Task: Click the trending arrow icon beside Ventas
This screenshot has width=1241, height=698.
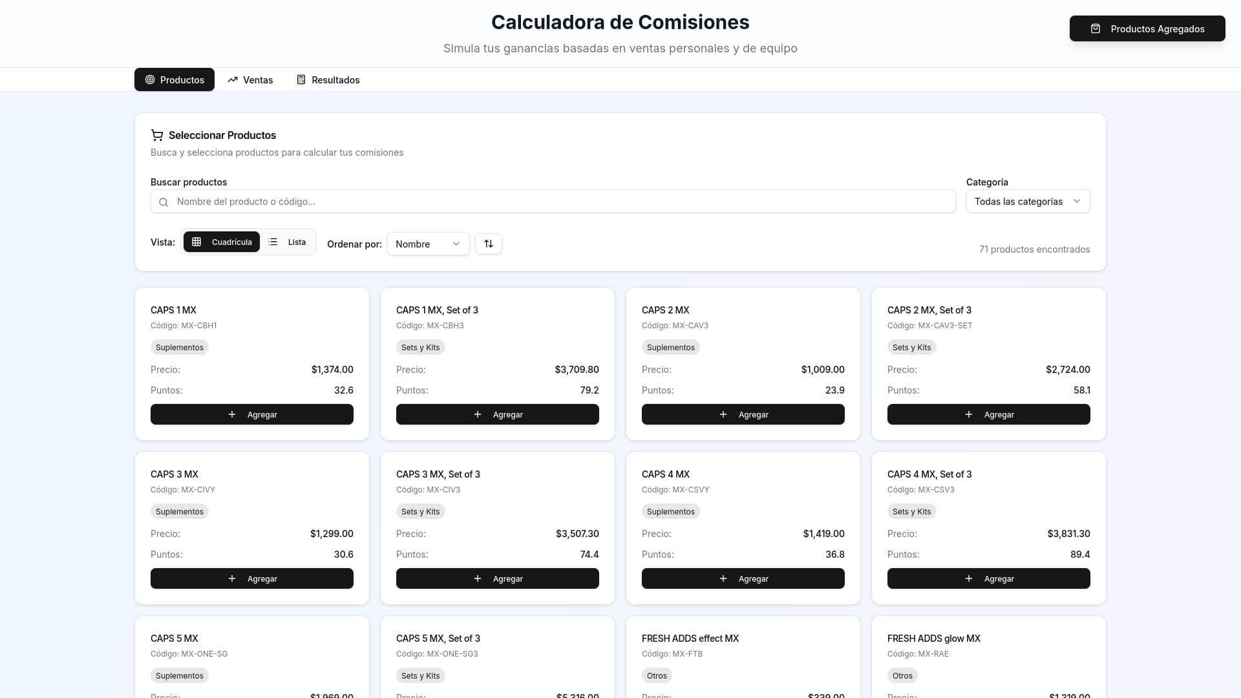Action: pos(233,79)
